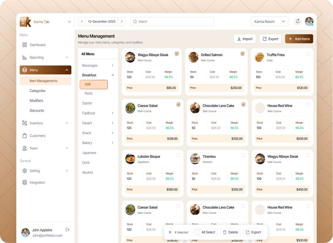
Task: Expand the Beverages category arrow
Action: coord(112,66)
